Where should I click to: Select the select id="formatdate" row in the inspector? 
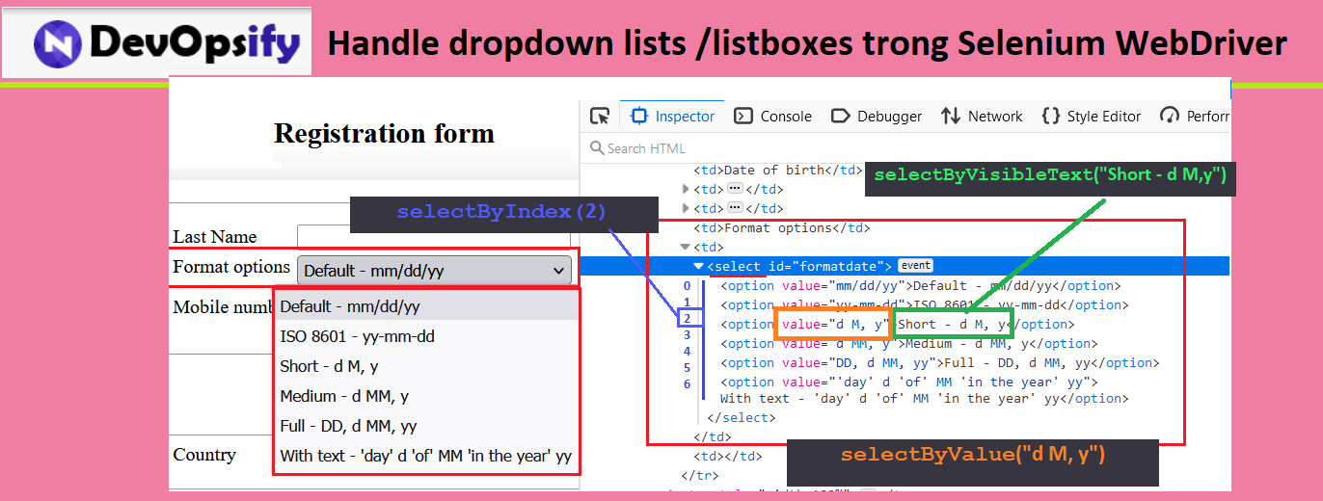tap(904, 266)
